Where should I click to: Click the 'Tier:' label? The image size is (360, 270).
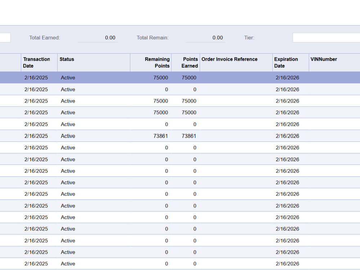(249, 38)
